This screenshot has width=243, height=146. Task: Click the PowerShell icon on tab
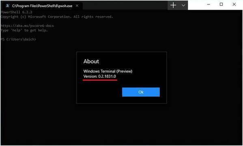click(x=7, y=6)
